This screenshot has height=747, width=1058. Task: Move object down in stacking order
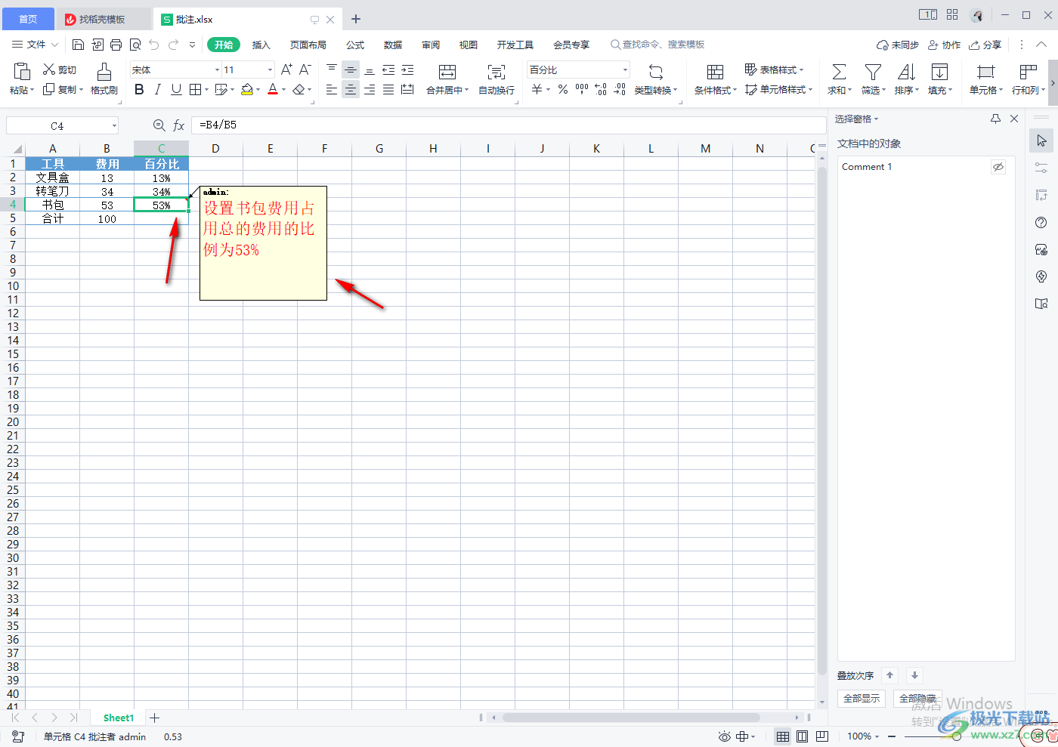(914, 675)
